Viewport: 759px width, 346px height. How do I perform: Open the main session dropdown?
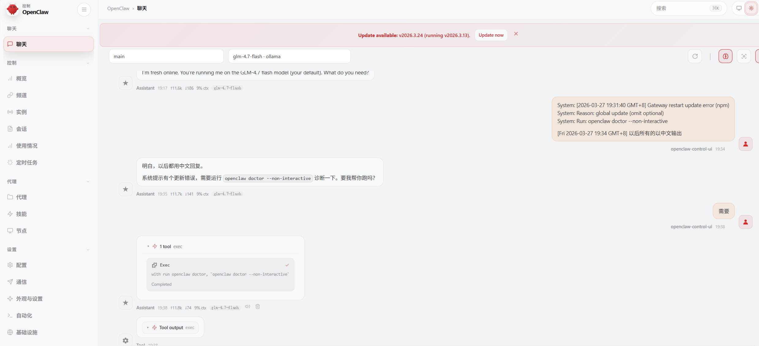(166, 56)
